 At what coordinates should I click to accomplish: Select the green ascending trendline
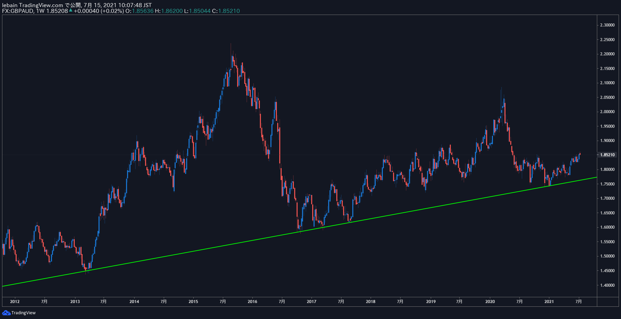point(299,232)
